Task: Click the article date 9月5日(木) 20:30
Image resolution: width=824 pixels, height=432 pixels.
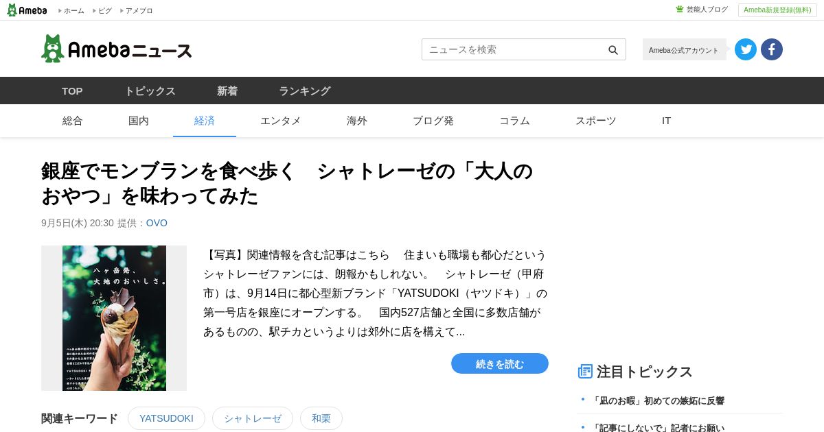Action: [78, 223]
